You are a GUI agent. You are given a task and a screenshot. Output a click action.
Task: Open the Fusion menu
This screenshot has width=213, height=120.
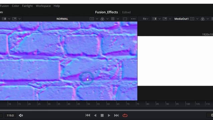pyautogui.click(x=4, y=6)
